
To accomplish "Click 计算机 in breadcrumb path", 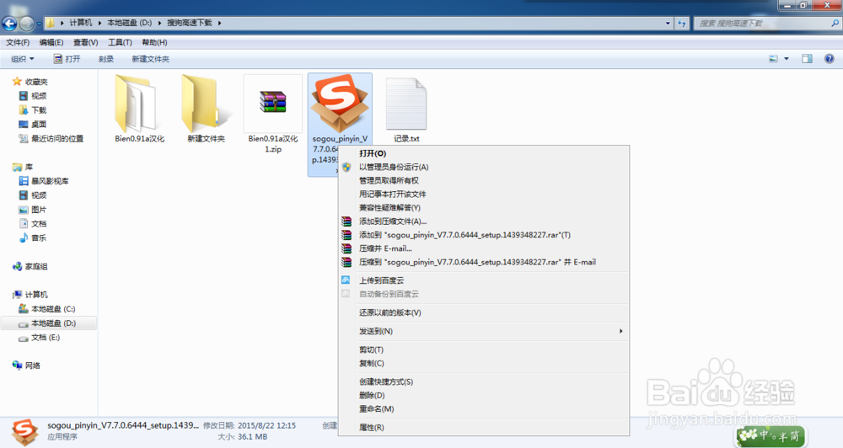I will pyautogui.click(x=81, y=23).
